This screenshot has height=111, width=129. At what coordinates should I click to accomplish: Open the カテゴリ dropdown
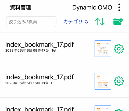point(76,22)
